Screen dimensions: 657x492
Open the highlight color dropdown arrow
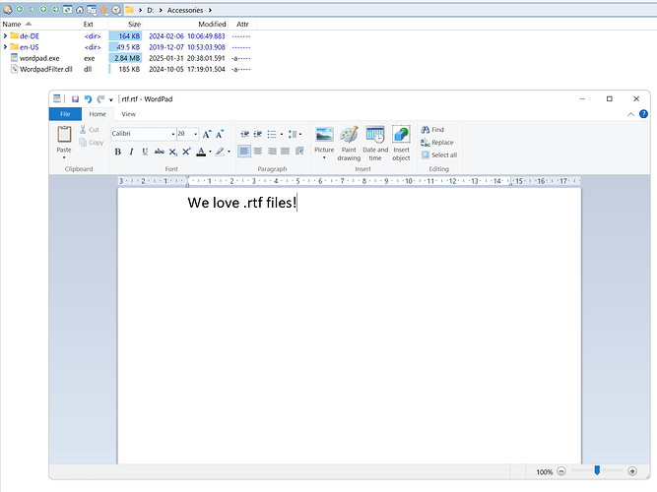point(229,152)
